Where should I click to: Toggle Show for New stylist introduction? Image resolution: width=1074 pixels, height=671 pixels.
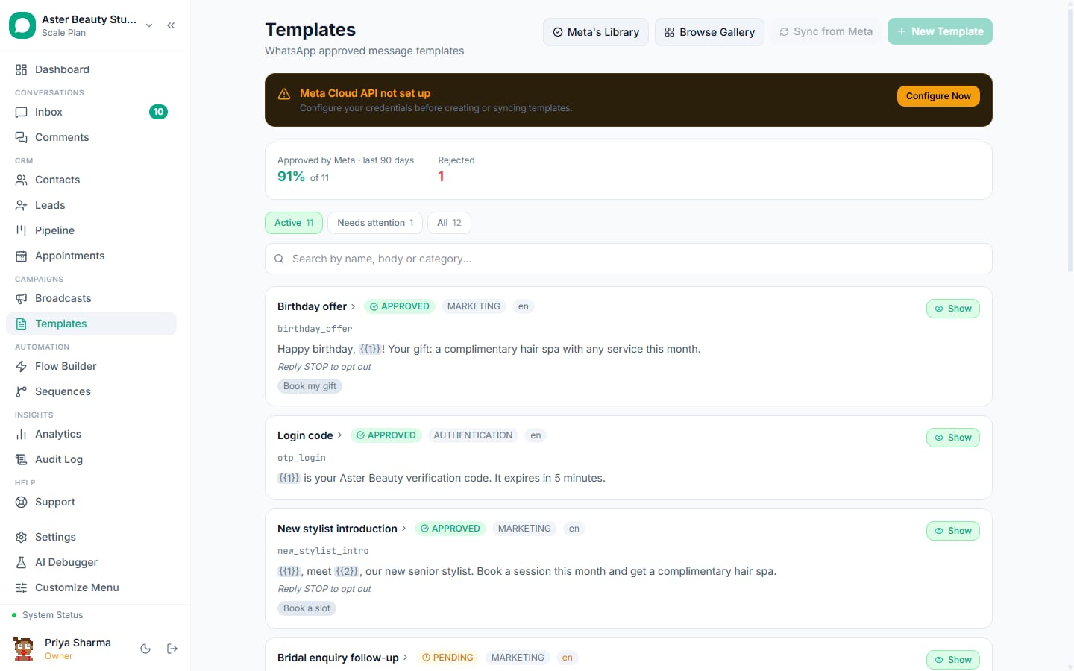point(953,531)
